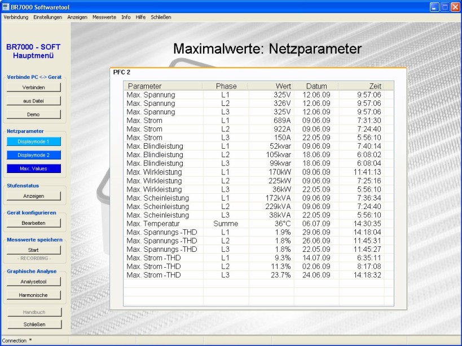The height and width of the screenshot is (346, 462).
Task: Click the Summe phase cell
Action: [x=226, y=224]
